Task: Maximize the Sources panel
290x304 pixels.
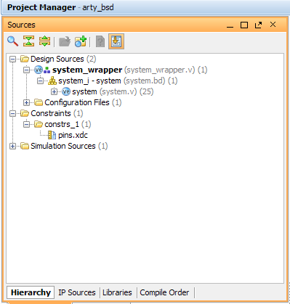Action: coord(244,25)
